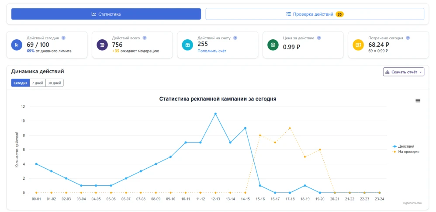Image resolution: width=436 pixels, height=212 pixels.
Task: Click the 69 / 100 value
Action: point(38,45)
